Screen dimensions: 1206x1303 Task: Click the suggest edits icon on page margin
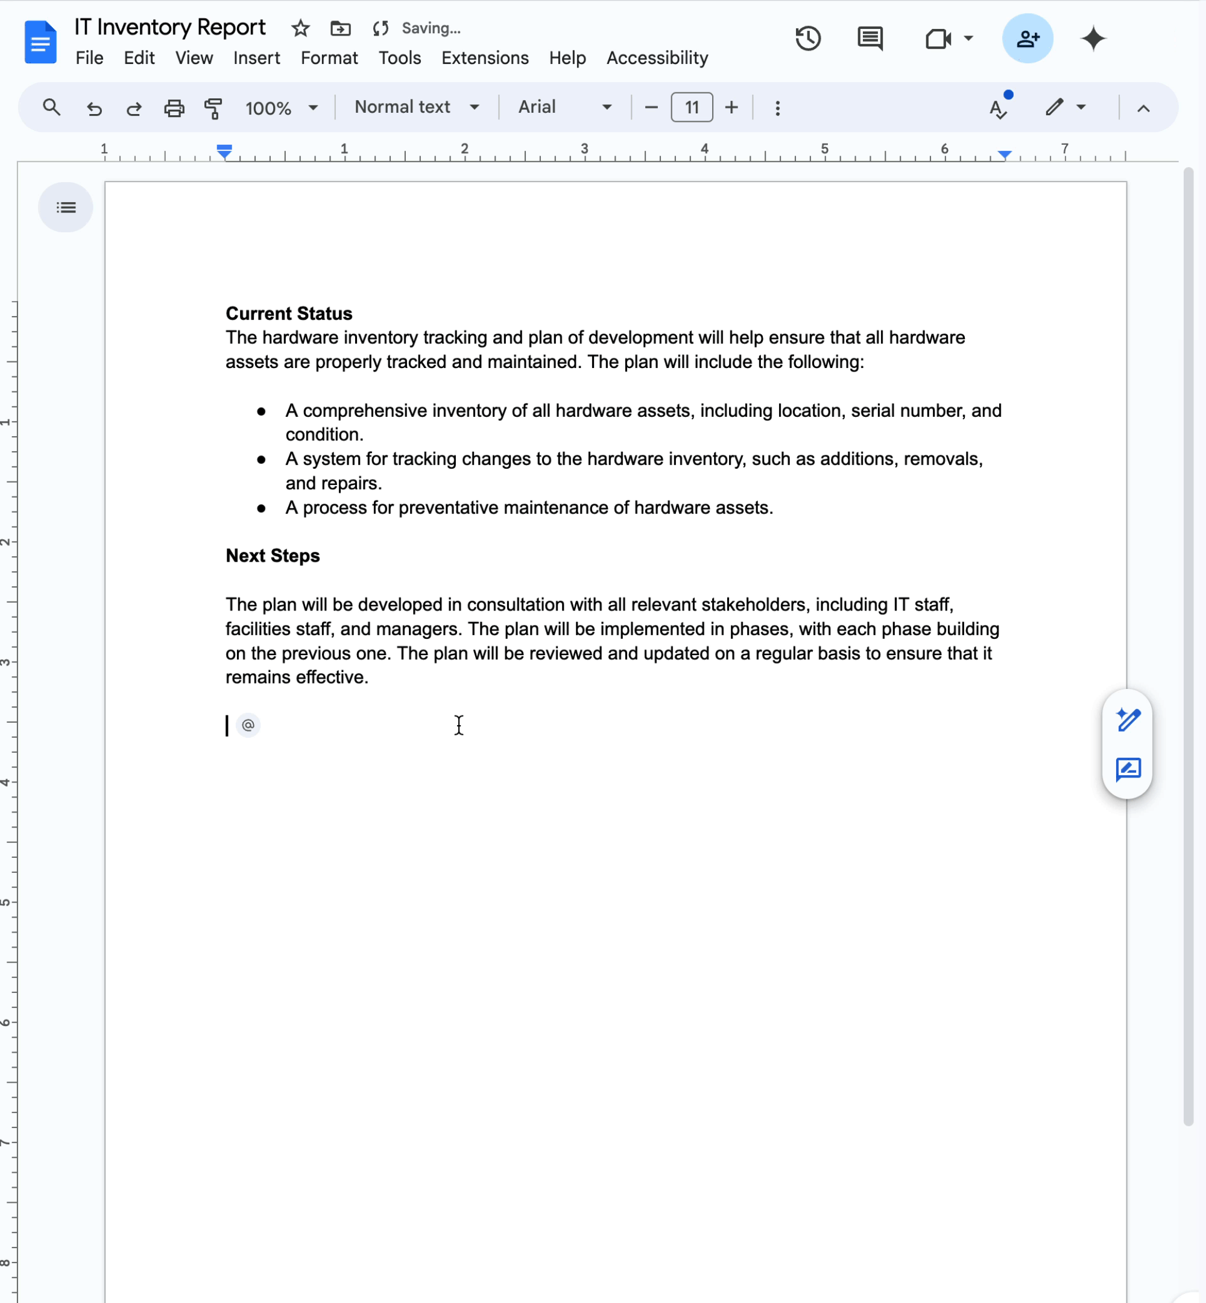point(1128,770)
